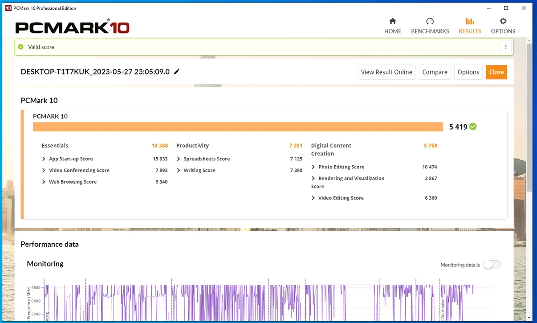Switch to OPTIONS tab label
This screenshot has width=537, height=323.
(x=503, y=31)
